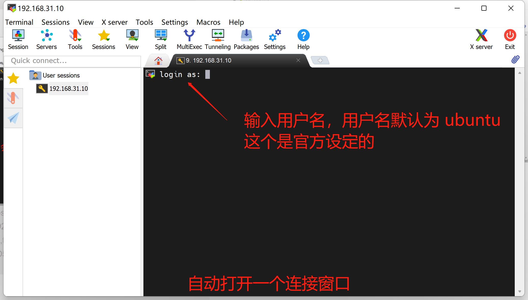Select the sidebar Tools knife tab

pyautogui.click(x=13, y=98)
